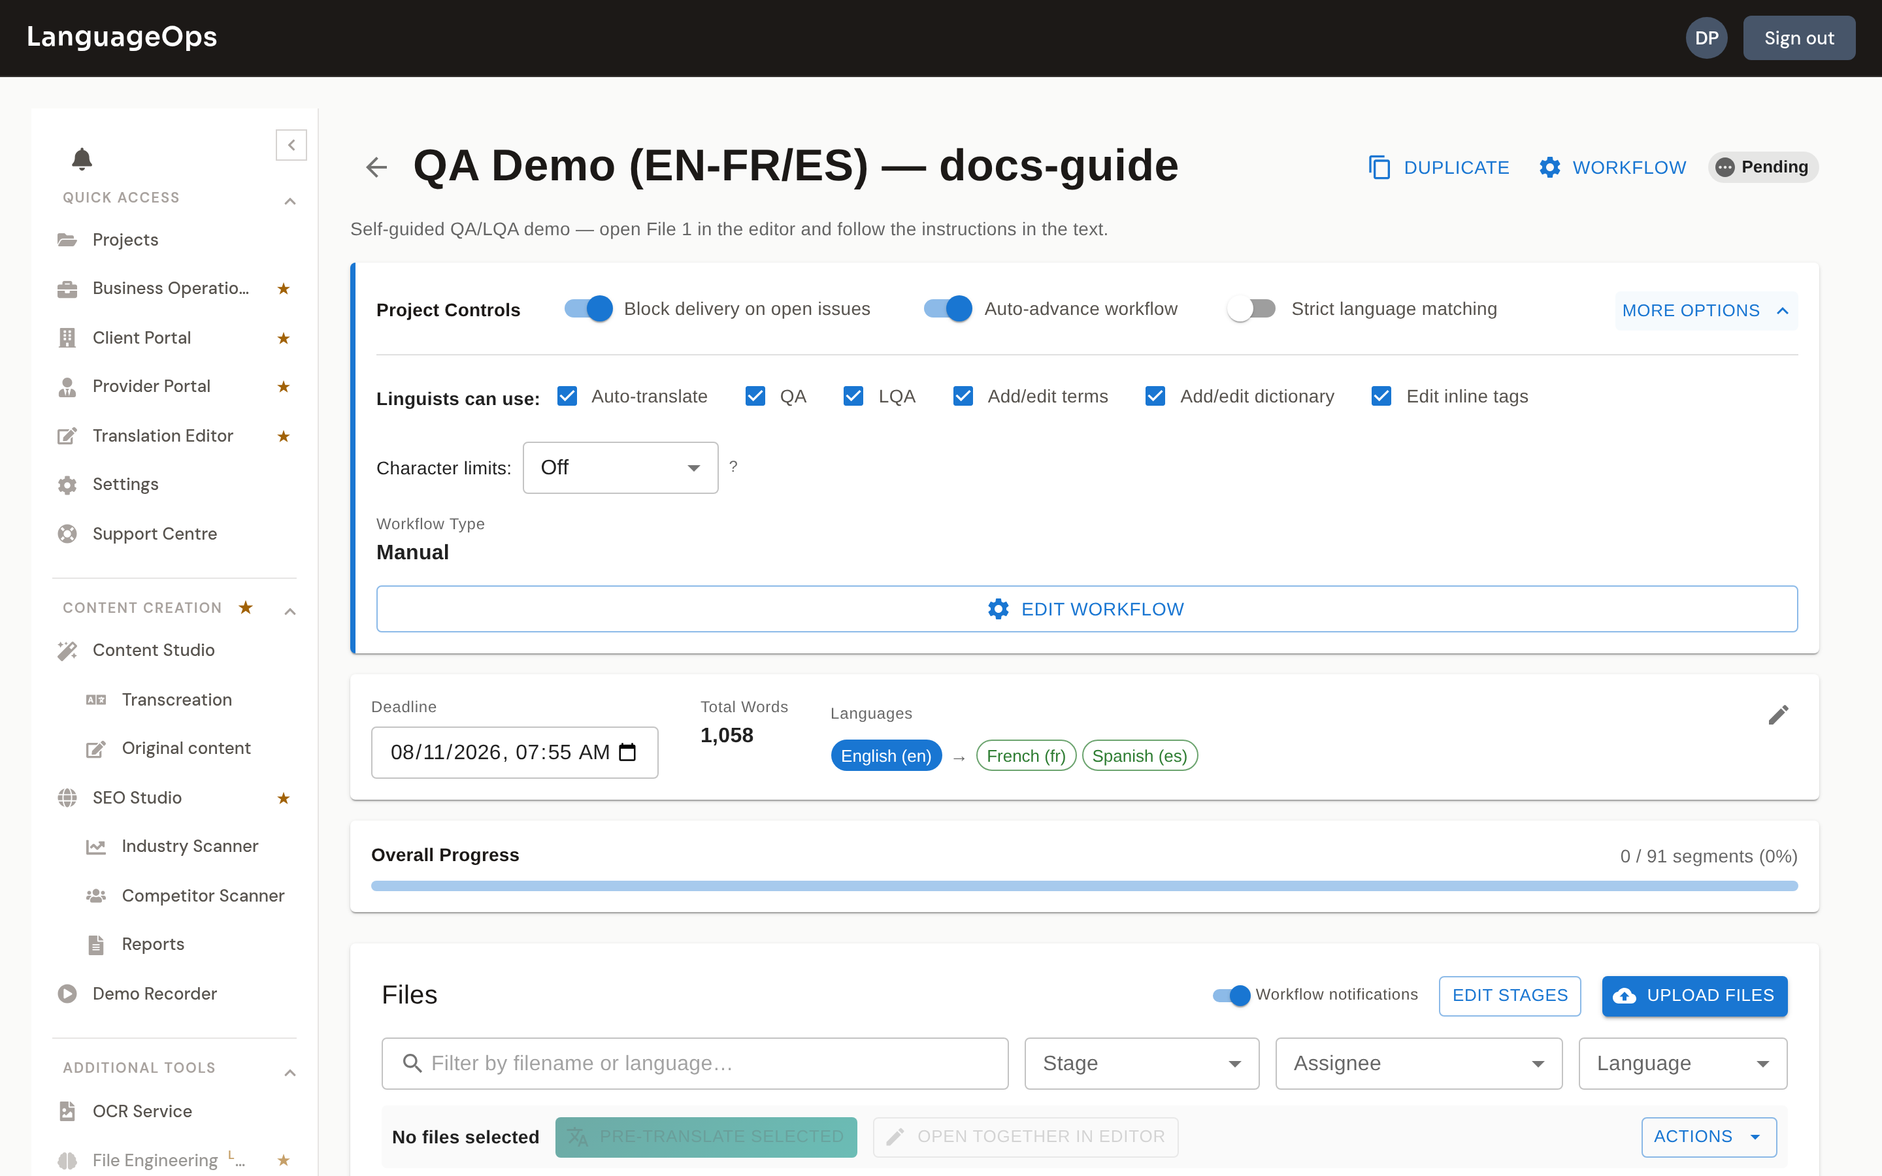Open the Language filter dropdown
The height and width of the screenshot is (1176, 1882).
(1683, 1063)
